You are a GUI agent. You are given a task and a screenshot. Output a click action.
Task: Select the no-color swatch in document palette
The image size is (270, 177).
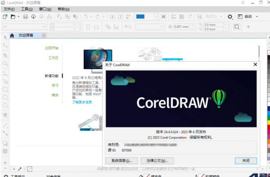(30, 169)
